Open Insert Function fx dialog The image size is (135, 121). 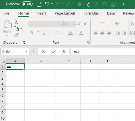pos(64,52)
